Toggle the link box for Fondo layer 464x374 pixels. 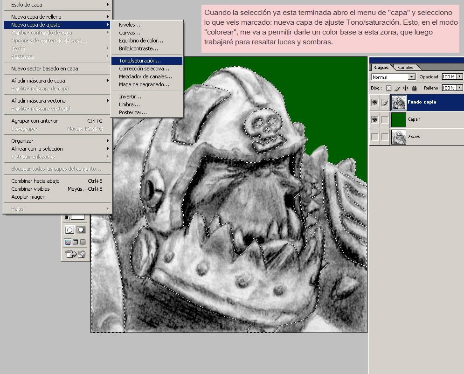click(x=385, y=137)
